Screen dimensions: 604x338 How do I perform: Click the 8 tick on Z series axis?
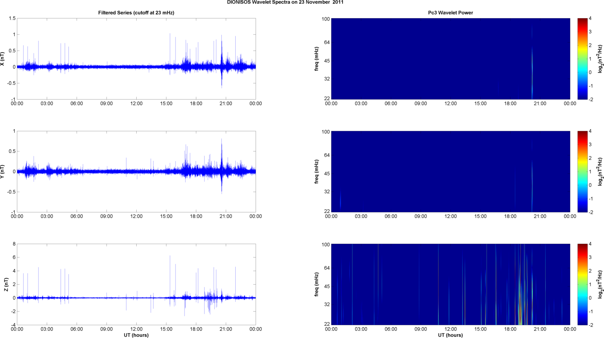(x=14, y=244)
